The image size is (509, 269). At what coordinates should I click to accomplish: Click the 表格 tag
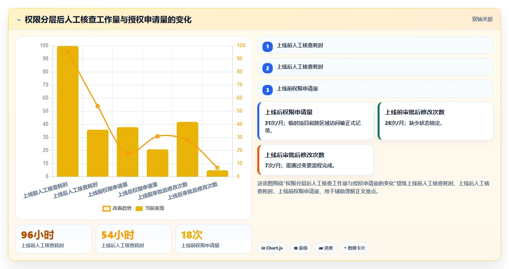click(301, 248)
